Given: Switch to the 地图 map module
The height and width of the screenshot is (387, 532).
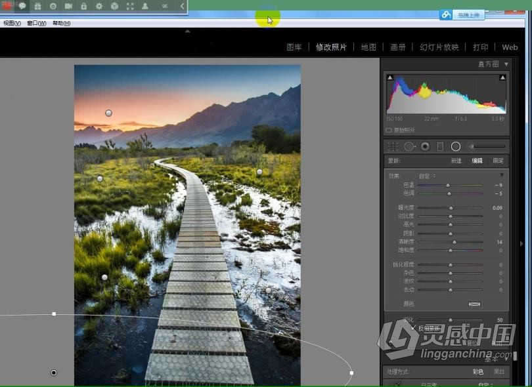Looking at the screenshot, I should tap(368, 47).
